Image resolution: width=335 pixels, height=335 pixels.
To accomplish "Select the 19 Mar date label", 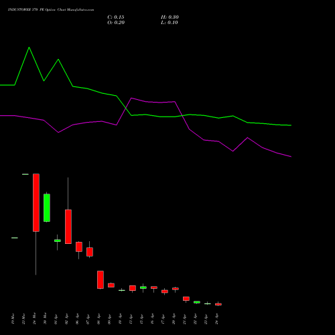I will coord(13,319).
